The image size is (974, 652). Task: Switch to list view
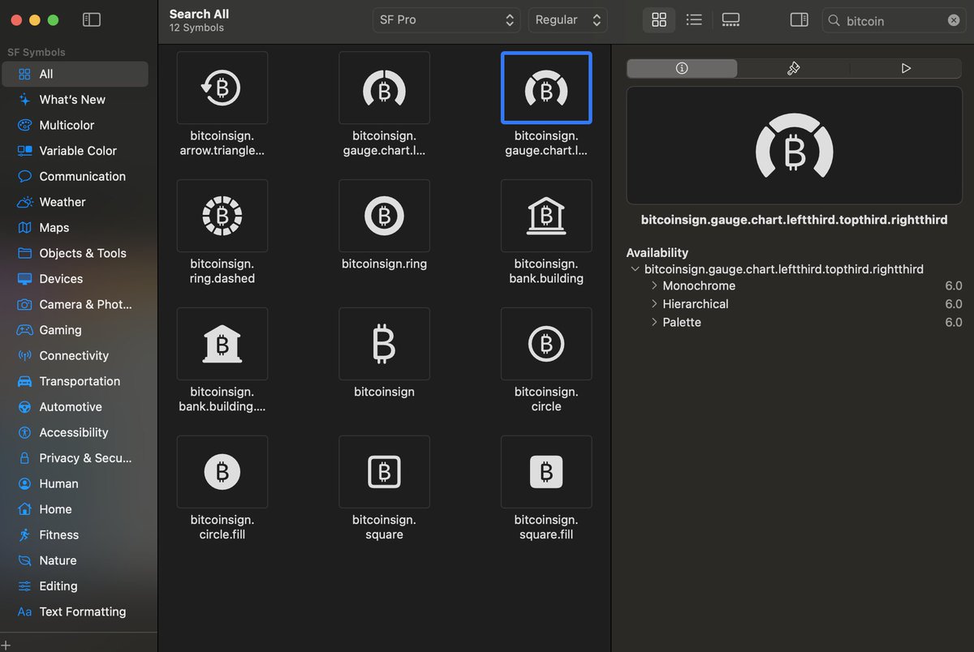click(694, 20)
